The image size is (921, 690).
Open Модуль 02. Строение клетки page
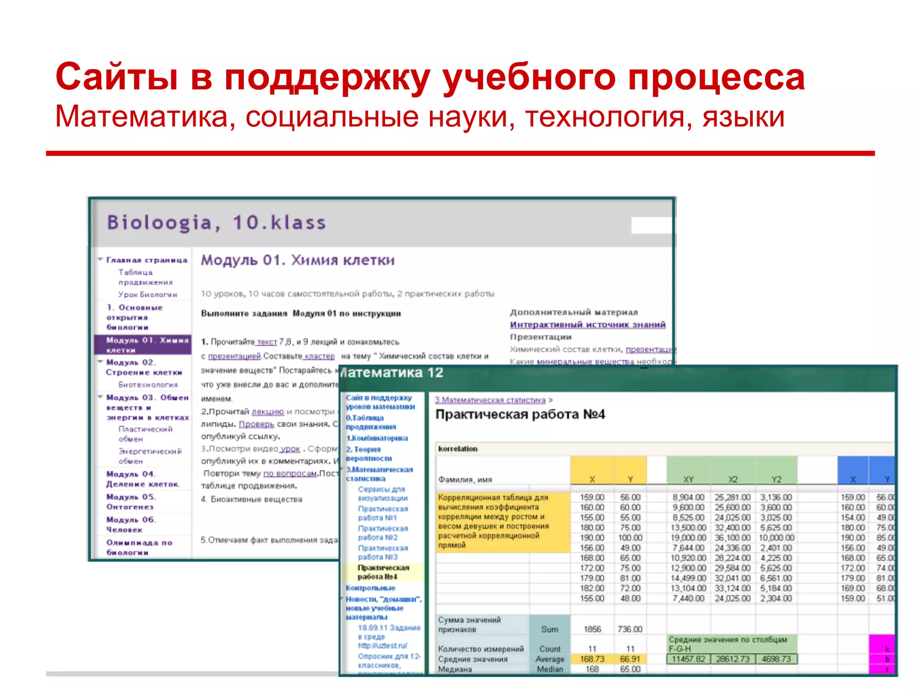[144, 367]
